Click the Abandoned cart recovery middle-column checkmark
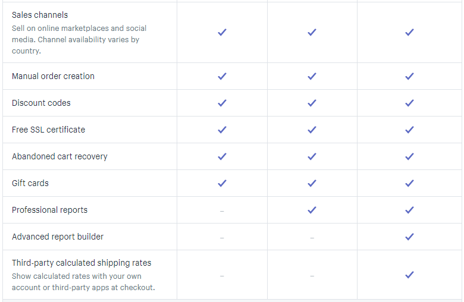The height and width of the screenshot is (302, 464). (x=312, y=156)
